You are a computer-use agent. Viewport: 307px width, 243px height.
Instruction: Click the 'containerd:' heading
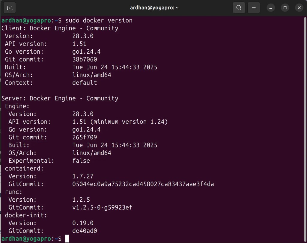tap(24, 168)
